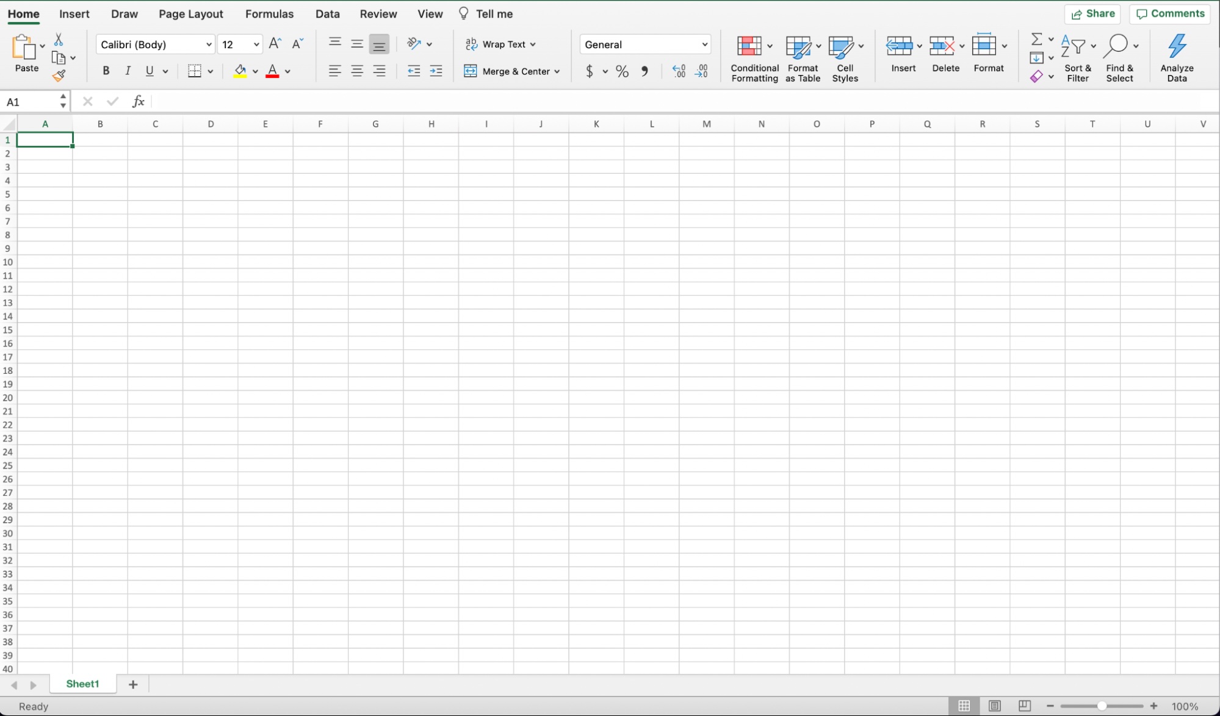Viewport: 1220px width, 716px height.
Task: Click the Paste clipboard icon
Action: tap(24, 48)
